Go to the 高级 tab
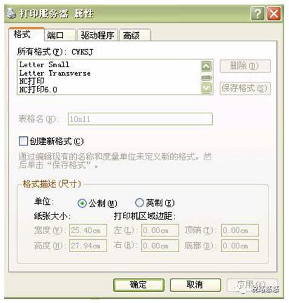The height and width of the screenshot is (303, 289). [135, 35]
